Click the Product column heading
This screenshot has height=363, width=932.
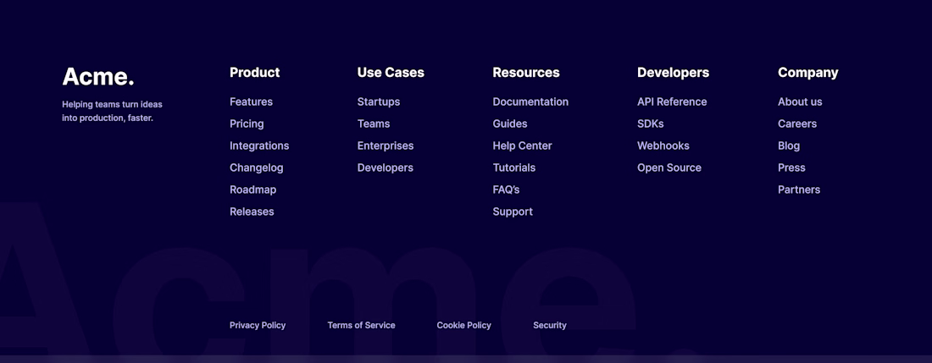pos(254,73)
